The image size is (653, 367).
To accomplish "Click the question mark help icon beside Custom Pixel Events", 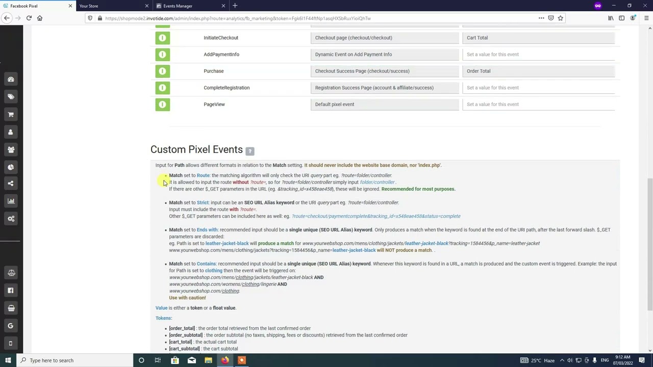I will pos(249,151).
